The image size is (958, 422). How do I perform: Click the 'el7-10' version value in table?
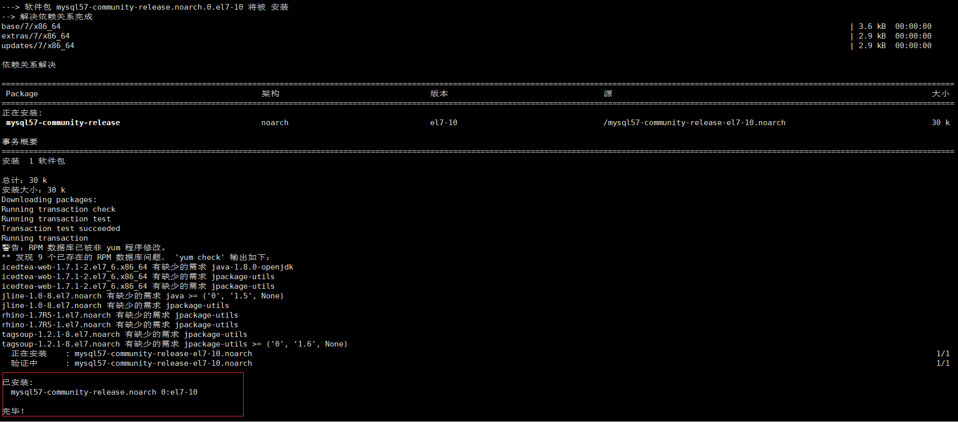click(x=444, y=123)
